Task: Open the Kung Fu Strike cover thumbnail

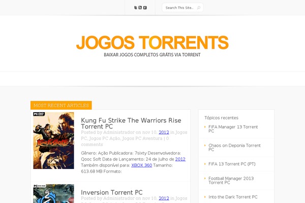Action: coord(53,141)
